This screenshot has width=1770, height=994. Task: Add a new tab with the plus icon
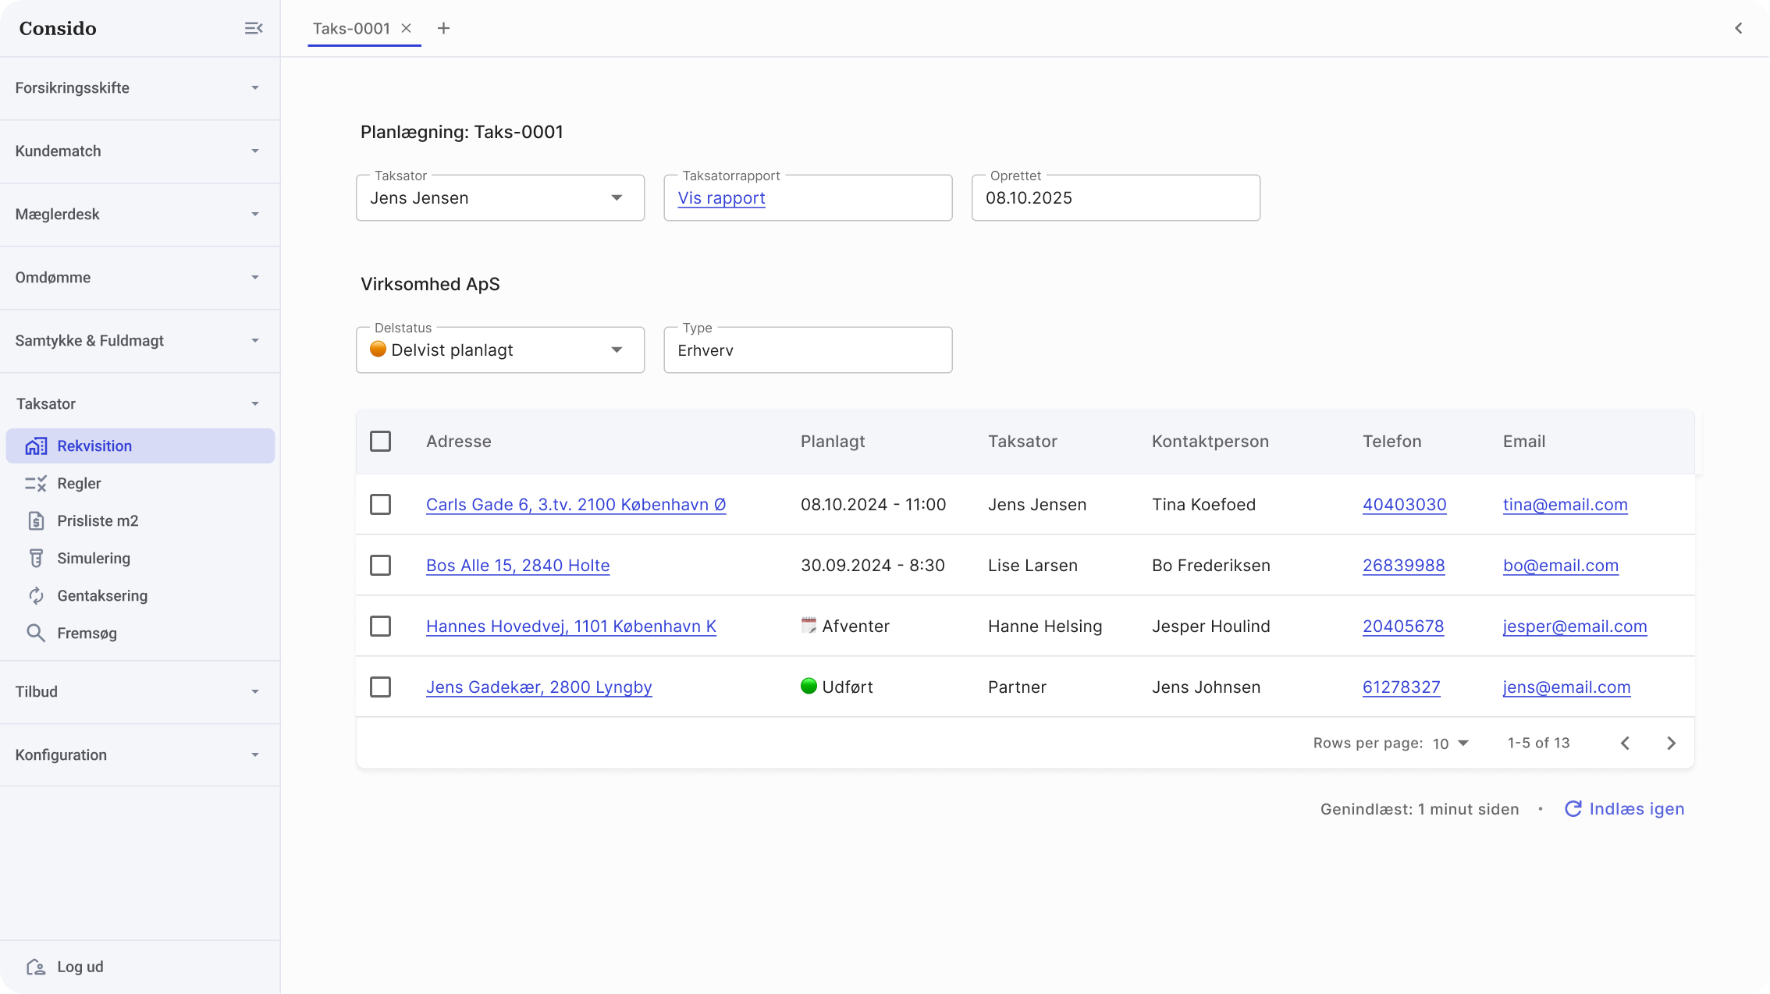[x=443, y=28]
